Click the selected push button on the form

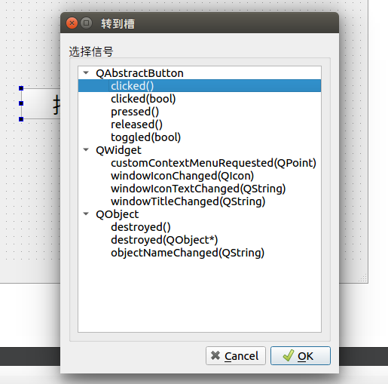tap(41, 103)
